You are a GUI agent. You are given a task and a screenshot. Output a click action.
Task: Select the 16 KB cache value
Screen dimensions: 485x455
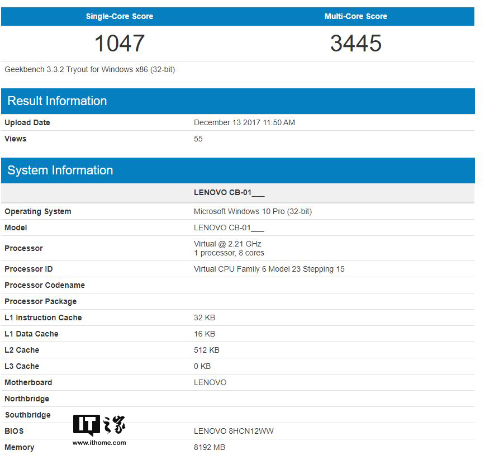point(205,334)
